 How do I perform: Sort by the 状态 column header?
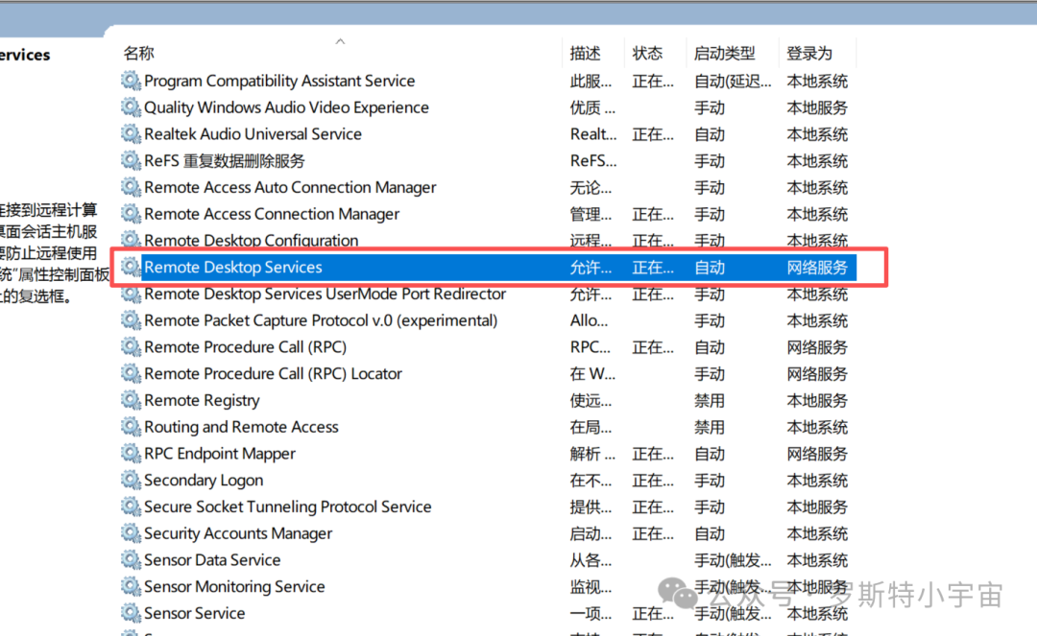click(x=647, y=54)
